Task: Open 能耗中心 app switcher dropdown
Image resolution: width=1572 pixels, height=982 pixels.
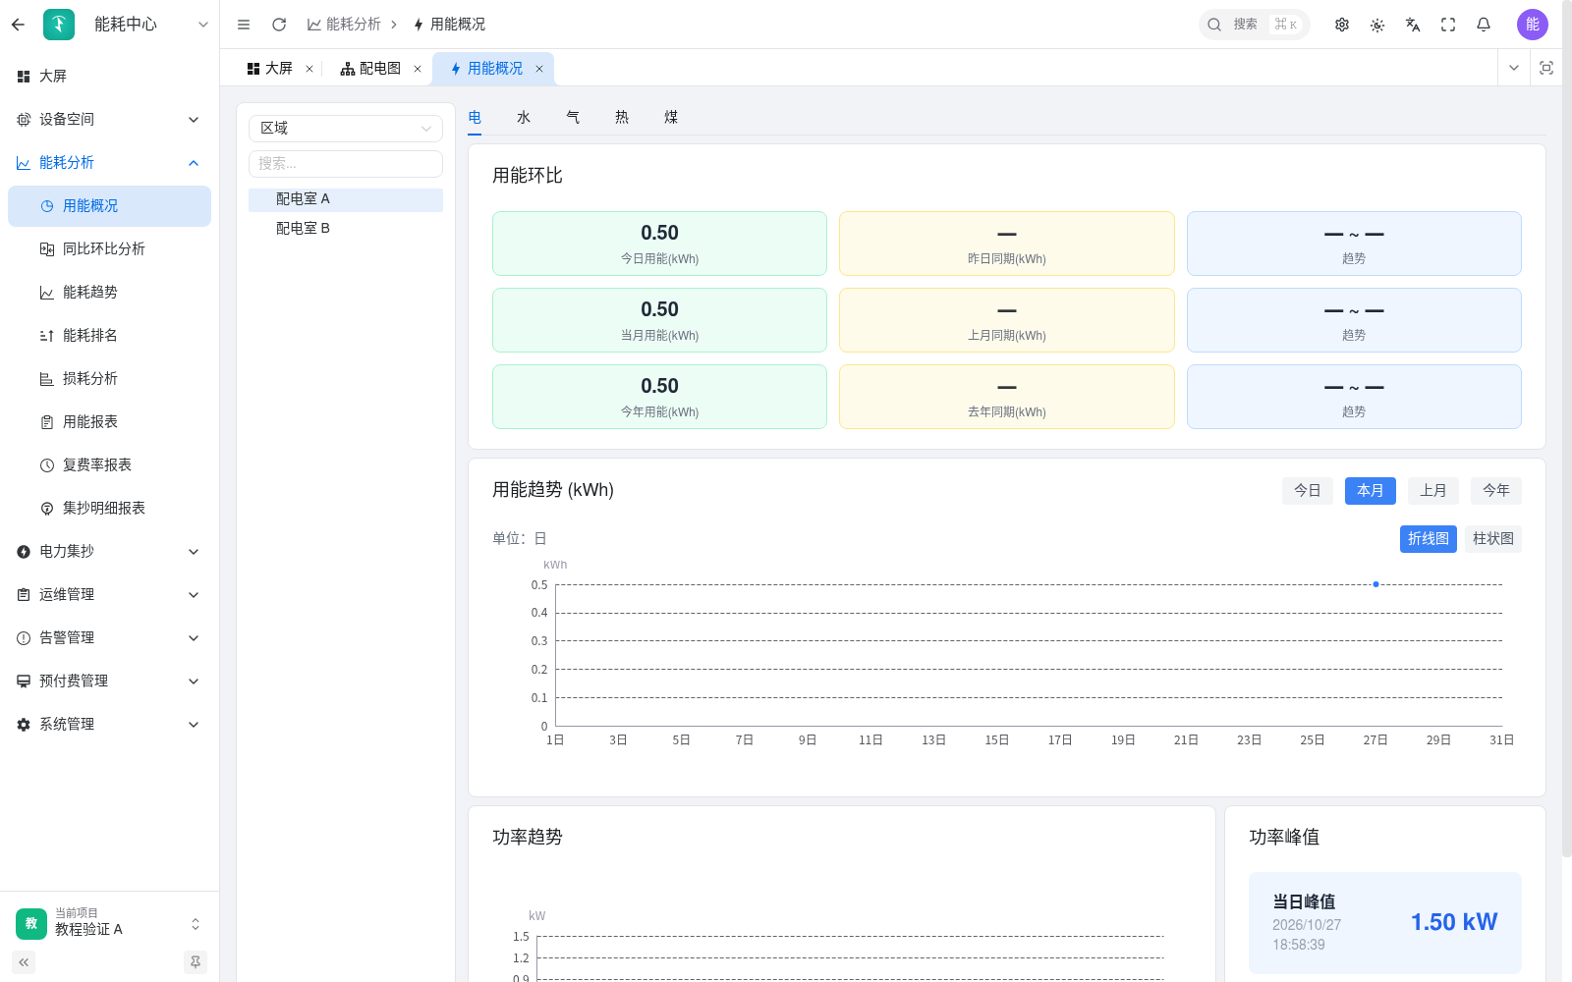Action: tap(203, 25)
